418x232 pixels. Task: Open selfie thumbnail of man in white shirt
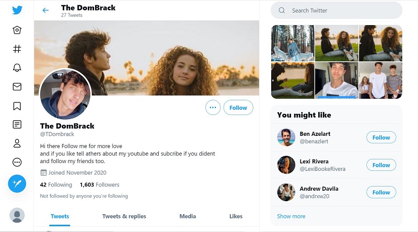tap(336, 80)
